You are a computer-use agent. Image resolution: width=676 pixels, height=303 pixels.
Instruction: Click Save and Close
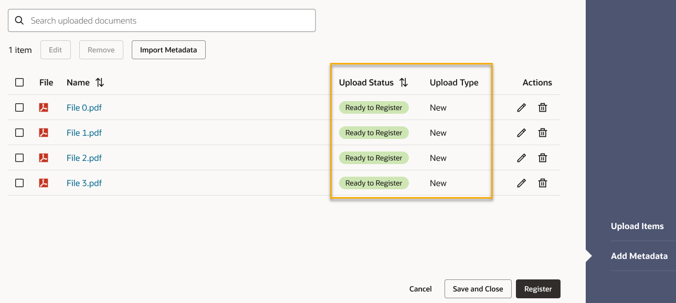(478, 289)
